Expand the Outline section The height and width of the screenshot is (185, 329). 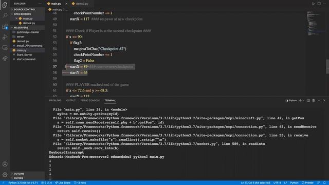point(27,174)
